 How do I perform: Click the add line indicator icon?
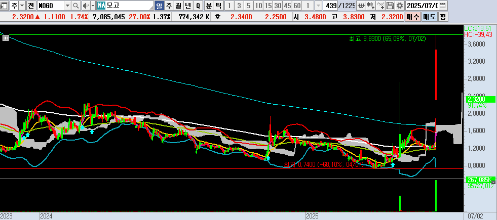380,6
